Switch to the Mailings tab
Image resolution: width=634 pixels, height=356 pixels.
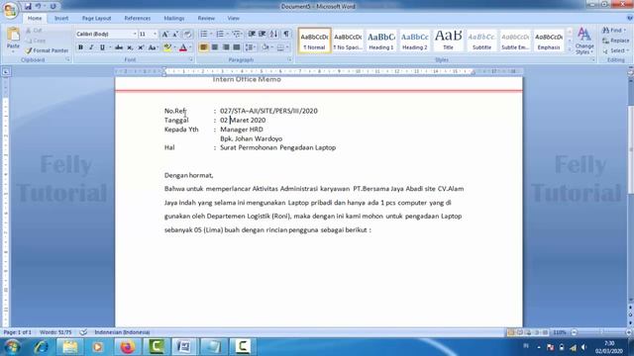(x=174, y=18)
